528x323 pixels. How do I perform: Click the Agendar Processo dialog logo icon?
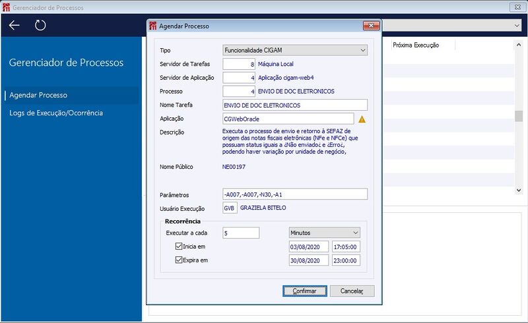(x=153, y=26)
